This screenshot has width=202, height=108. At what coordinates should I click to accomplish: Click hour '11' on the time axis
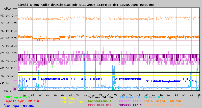(161, 95)
